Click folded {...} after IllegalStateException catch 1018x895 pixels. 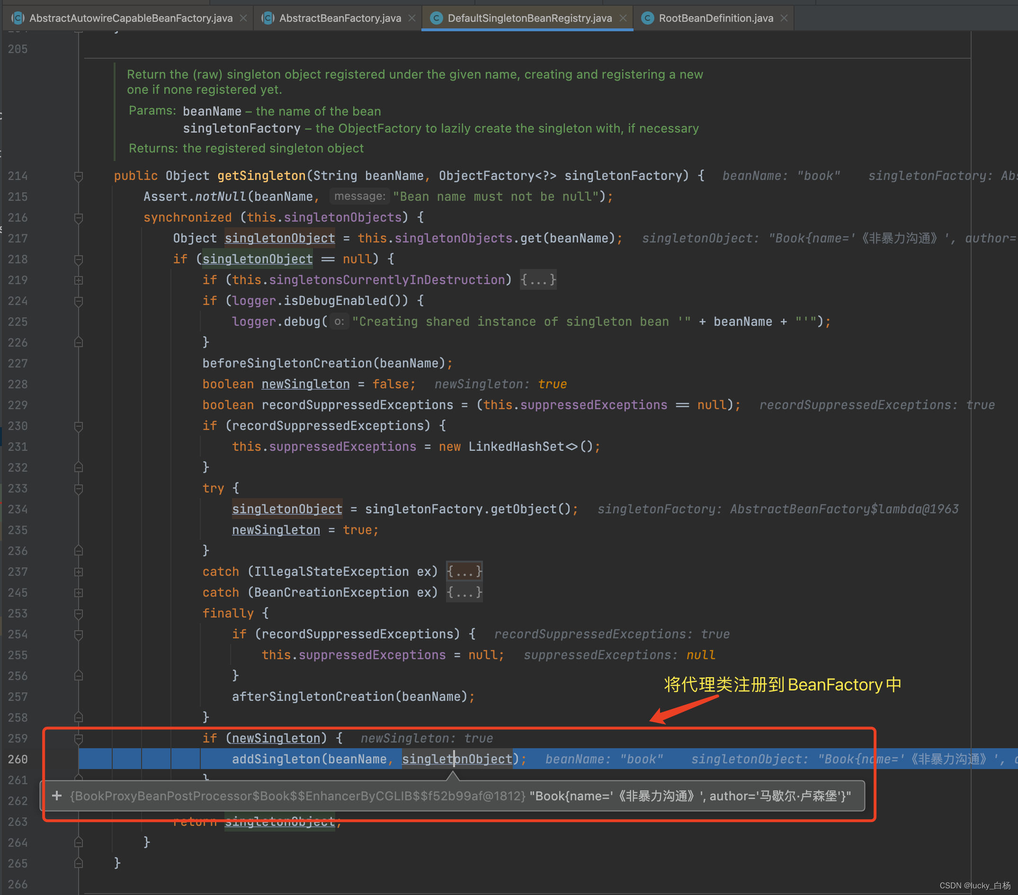(x=464, y=572)
